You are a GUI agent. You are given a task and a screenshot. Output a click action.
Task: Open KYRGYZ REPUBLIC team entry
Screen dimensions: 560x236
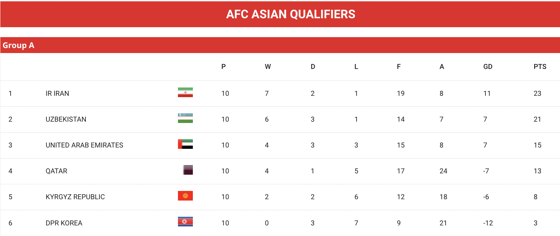pos(75,197)
